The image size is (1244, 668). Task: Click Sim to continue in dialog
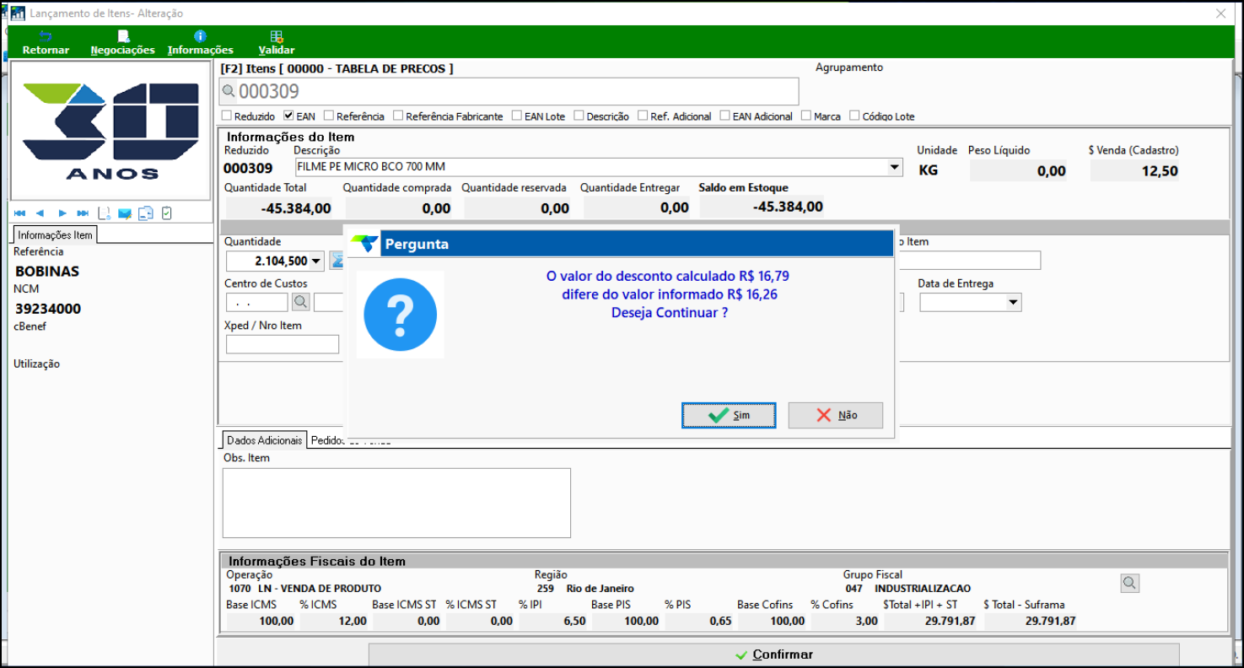[x=729, y=415]
